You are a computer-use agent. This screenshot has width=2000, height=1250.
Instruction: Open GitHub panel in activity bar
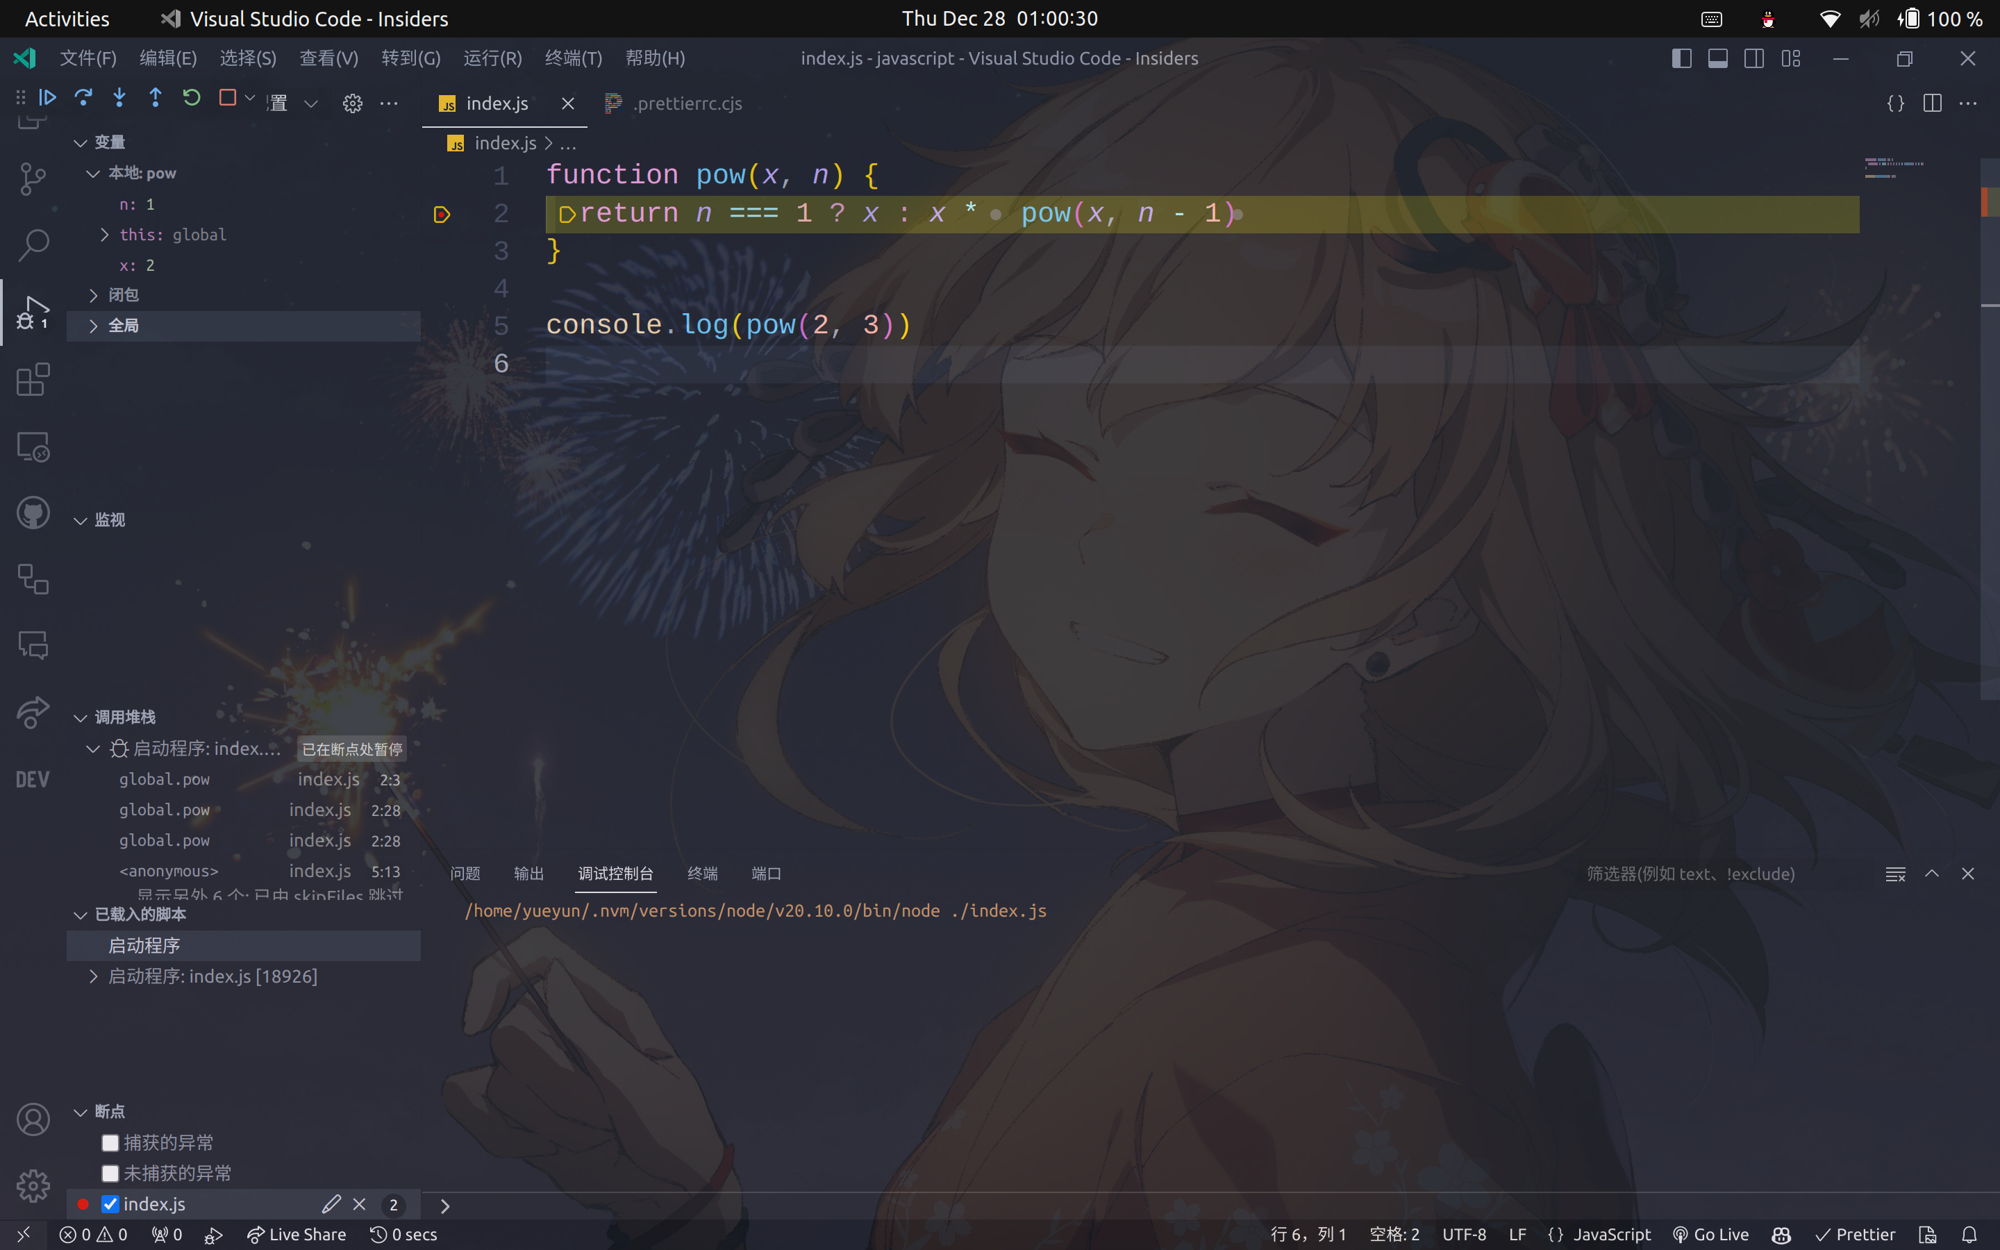[x=33, y=513]
